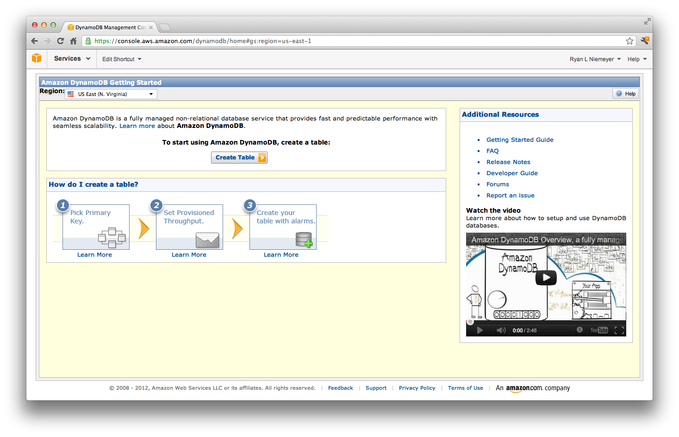Screen dimensions: 679x437
Task: Click the question-mark Help icon
Action: [x=619, y=93]
